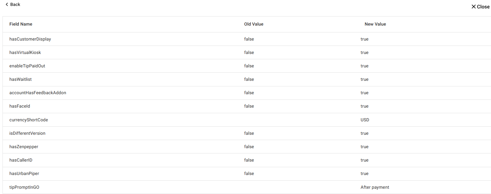Click the Close X icon
The height and width of the screenshot is (194, 491).
473,7
